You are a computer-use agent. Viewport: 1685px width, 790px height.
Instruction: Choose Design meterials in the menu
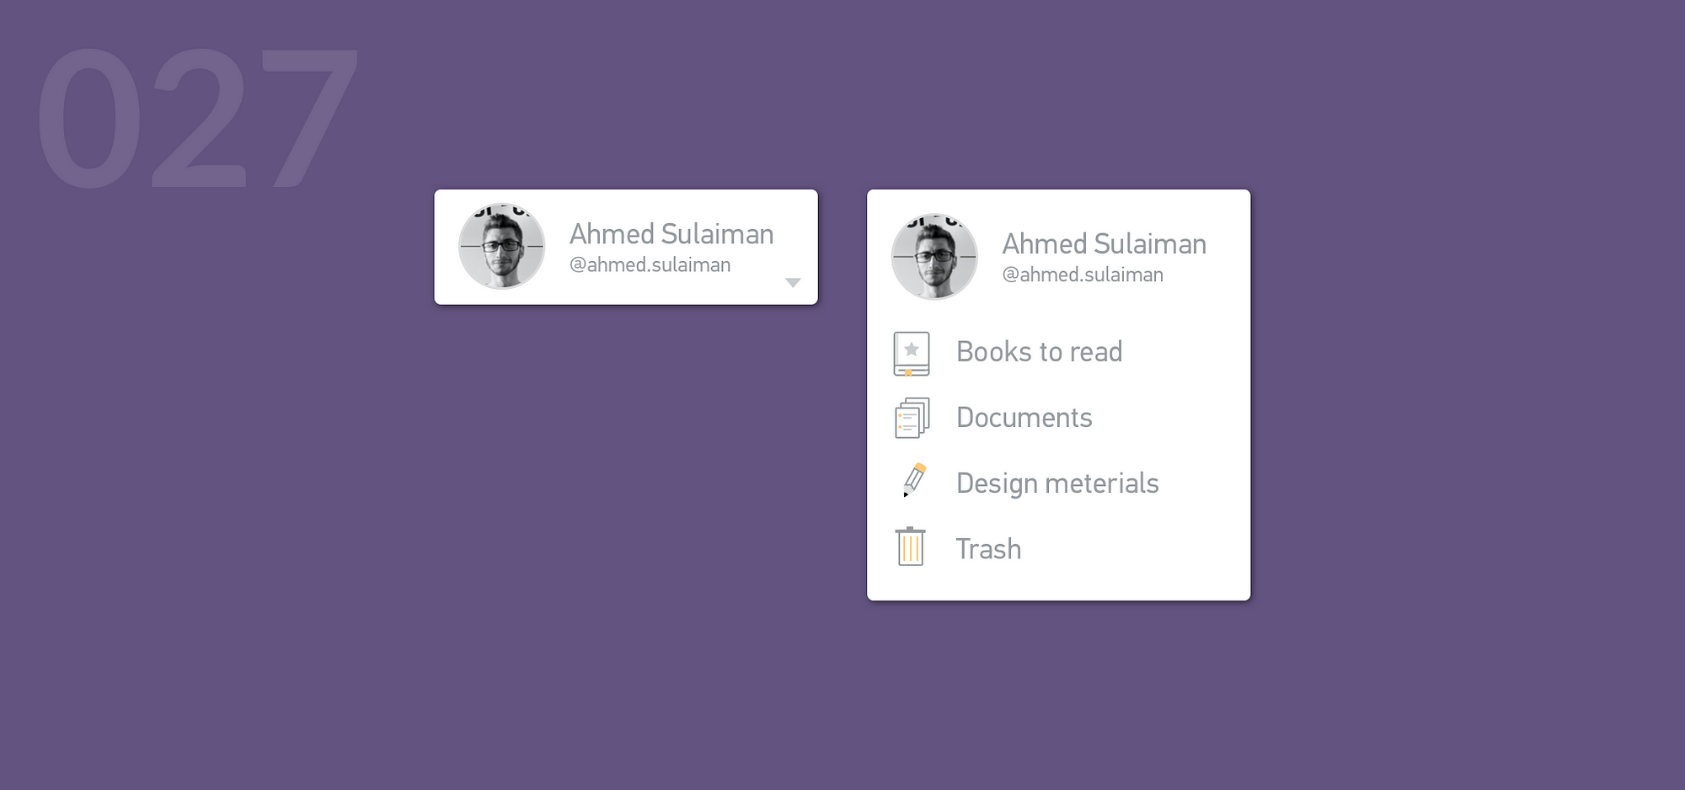click(x=1058, y=484)
